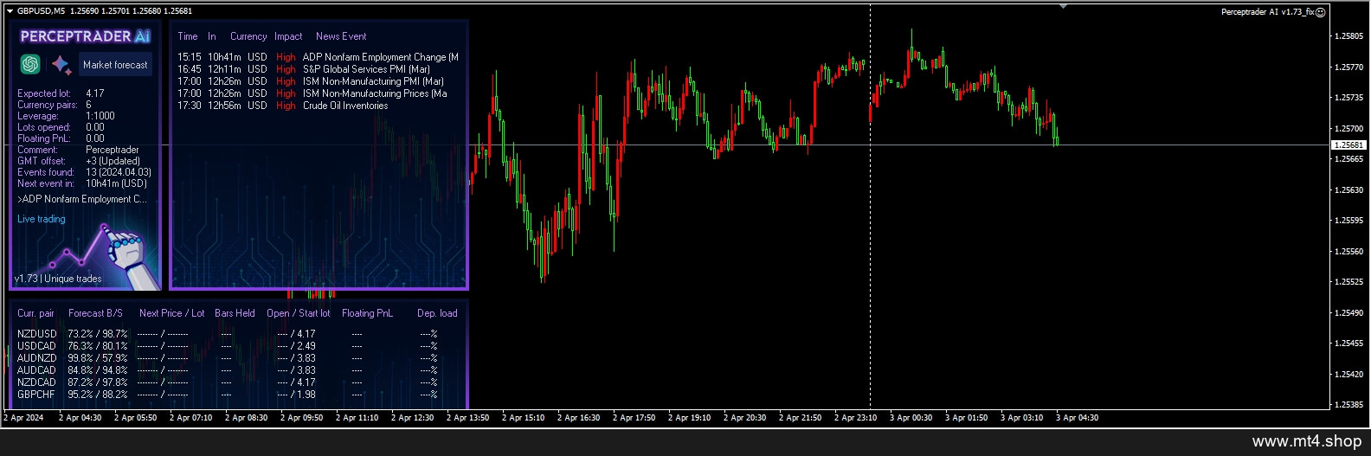Select the ISM Non-Manufacturing PMI (Mar) row
The width and height of the screenshot is (1371, 456).
point(311,81)
